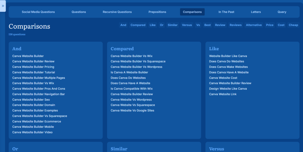Click the And card heading

pos(17,49)
